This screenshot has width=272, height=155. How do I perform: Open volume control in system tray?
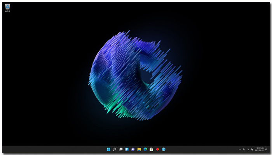[x=252, y=150]
